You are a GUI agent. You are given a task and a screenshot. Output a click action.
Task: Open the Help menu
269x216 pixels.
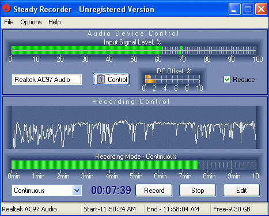click(55, 22)
